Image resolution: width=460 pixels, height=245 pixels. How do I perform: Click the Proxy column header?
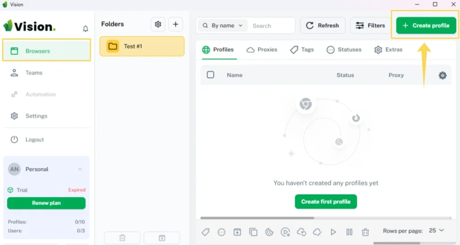tap(396, 75)
